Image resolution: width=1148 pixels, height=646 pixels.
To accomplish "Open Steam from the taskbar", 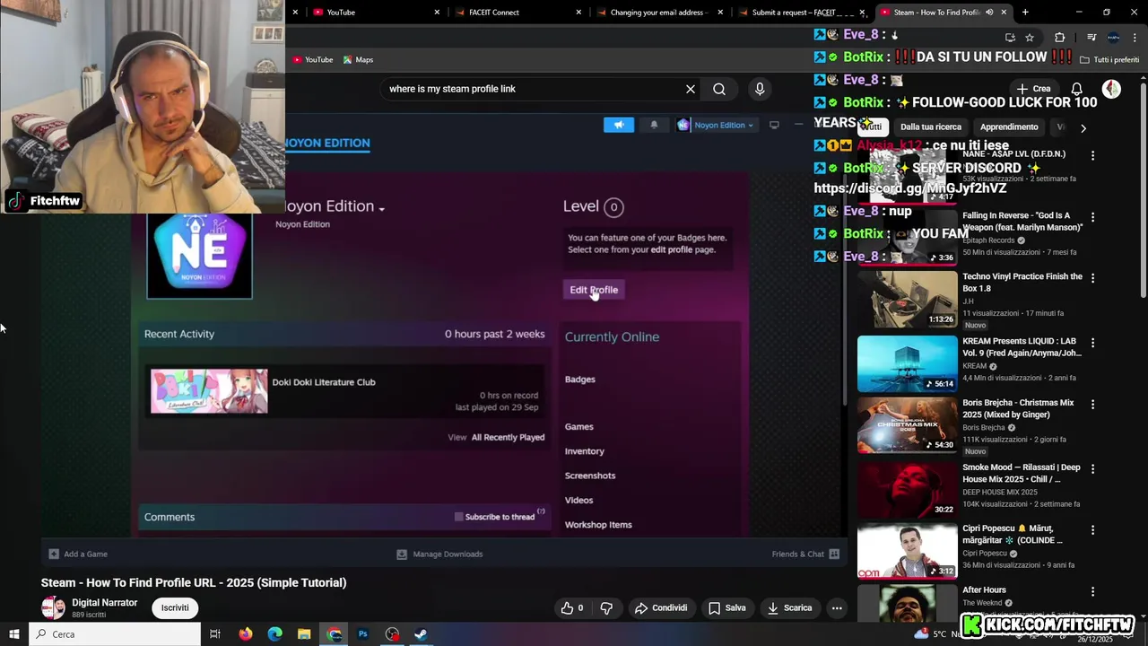I will coord(421,633).
